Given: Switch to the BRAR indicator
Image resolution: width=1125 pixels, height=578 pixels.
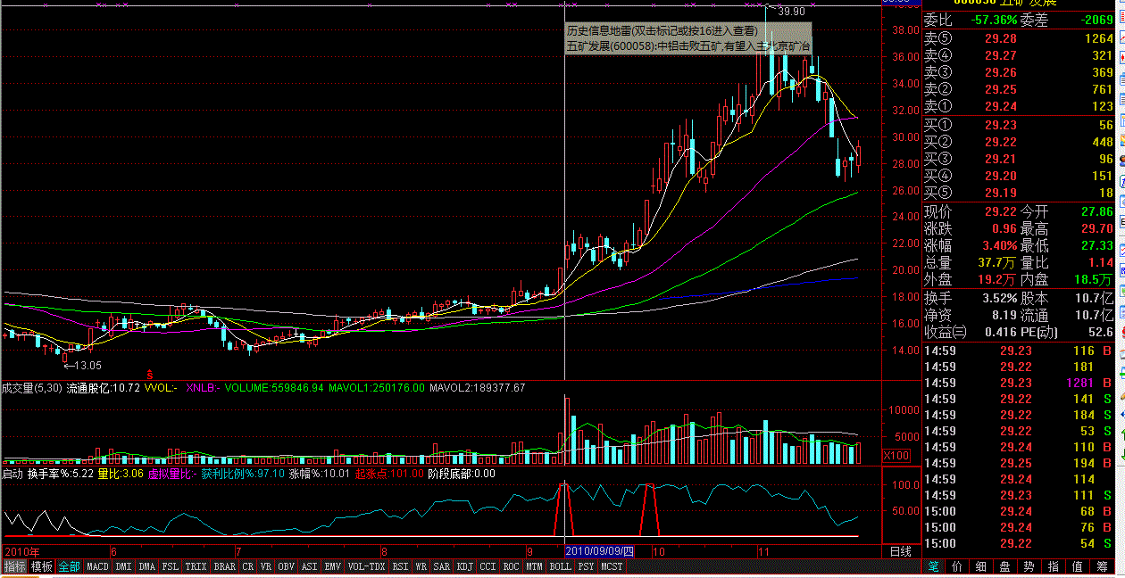Looking at the screenshot, I should [x=225, y=566].
